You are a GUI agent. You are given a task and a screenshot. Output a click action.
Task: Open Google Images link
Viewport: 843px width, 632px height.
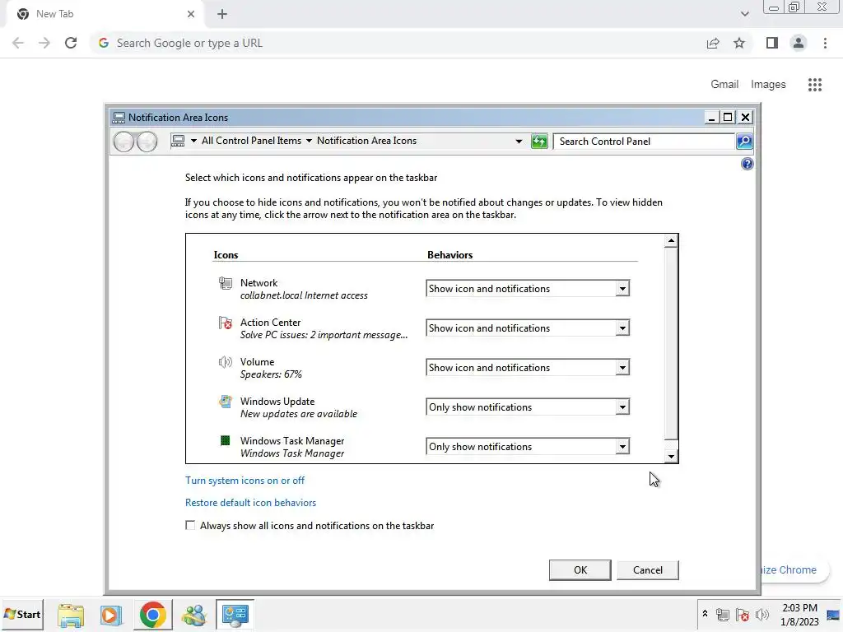tap(768, 85)
